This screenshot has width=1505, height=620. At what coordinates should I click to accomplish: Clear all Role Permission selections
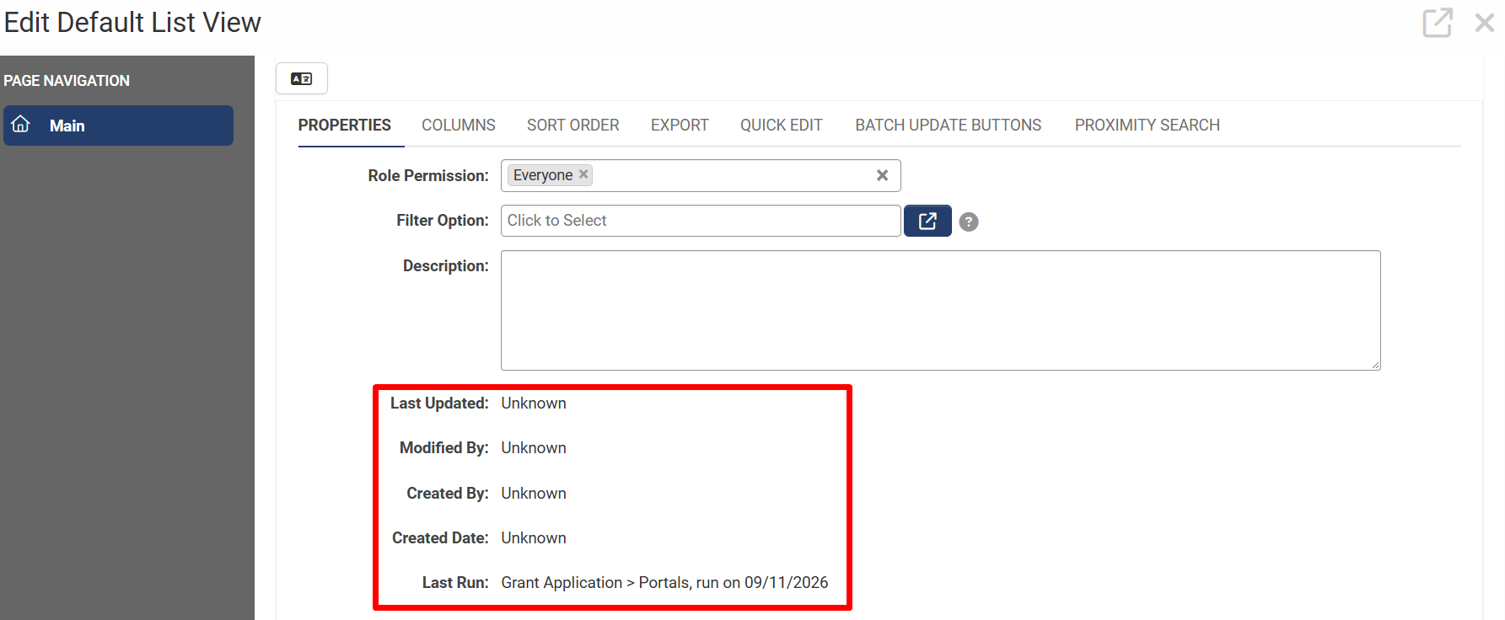(882, 175)
